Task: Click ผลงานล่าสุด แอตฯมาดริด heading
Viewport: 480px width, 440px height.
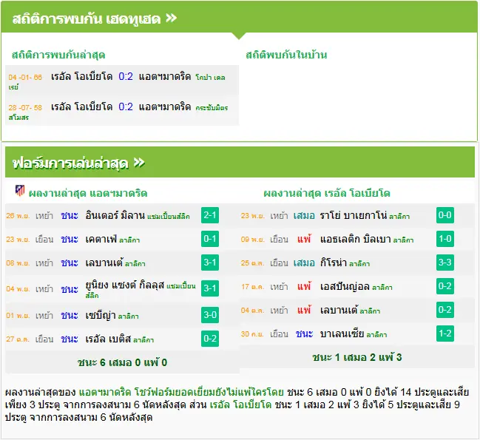Action: (x=88, y=194)
